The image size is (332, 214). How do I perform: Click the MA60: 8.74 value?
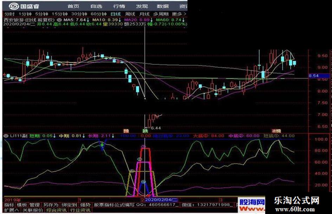pyautogui.click(x=170, y=20)
